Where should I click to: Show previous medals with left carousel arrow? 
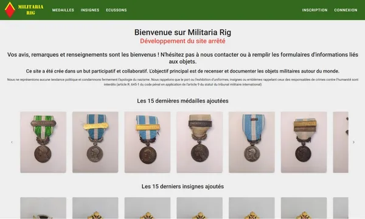pos(12,142)
